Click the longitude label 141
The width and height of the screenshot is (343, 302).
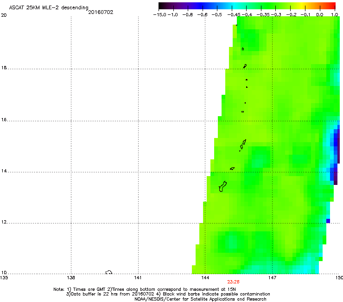[x=138, y=278]
